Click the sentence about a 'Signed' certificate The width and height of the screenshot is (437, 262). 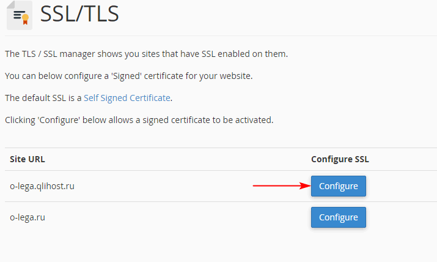click(129, 76)
